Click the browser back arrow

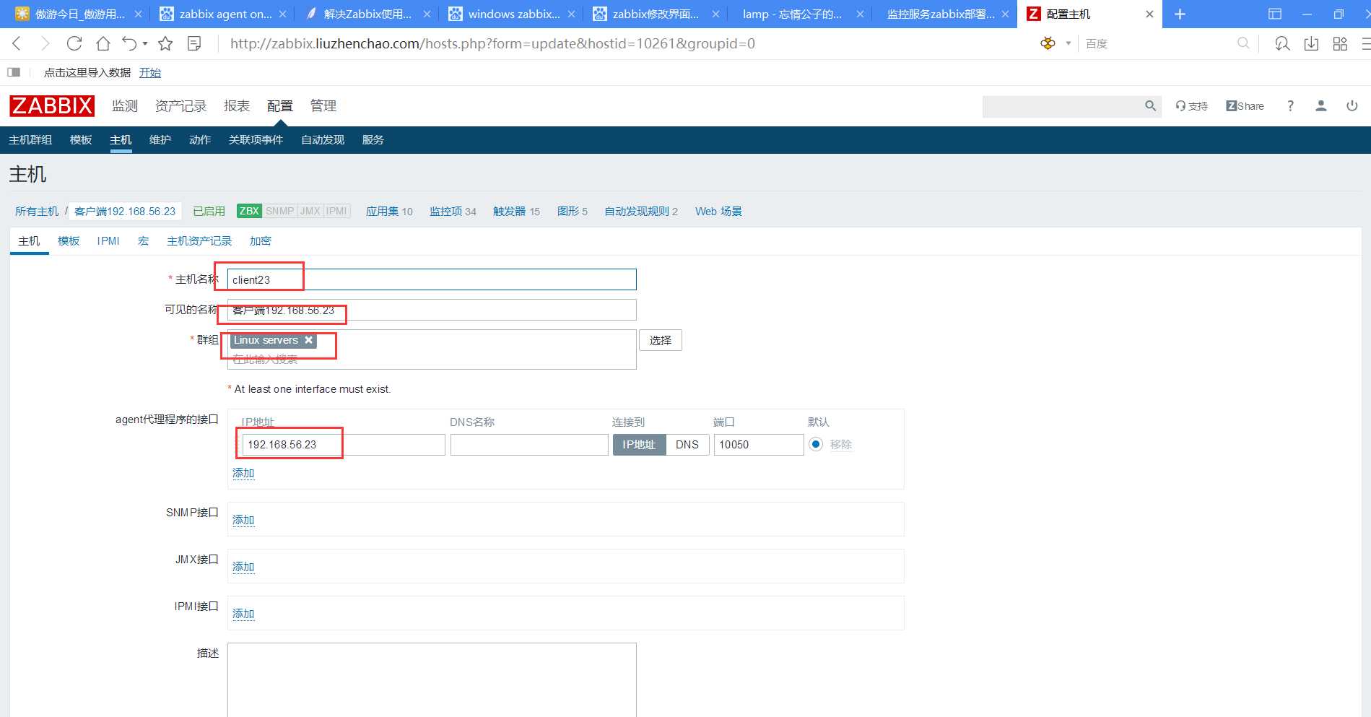[17, 43]
